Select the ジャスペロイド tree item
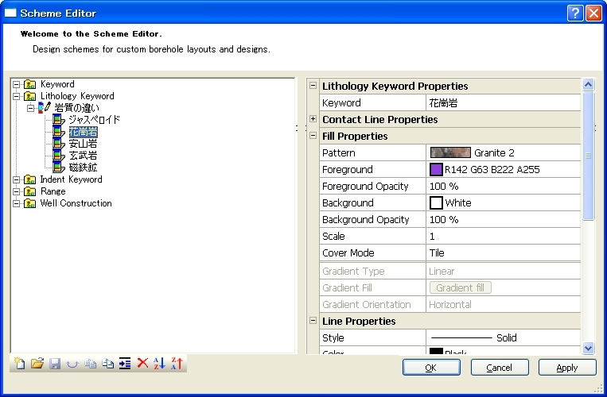The height and width of the screenshot is (397, 607). pyautogui.click(x=94, y=120)
